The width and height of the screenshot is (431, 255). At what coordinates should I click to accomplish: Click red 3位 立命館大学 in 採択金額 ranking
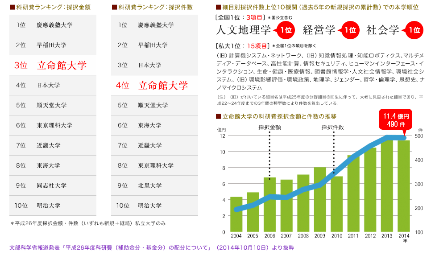[x=53, y=65]
